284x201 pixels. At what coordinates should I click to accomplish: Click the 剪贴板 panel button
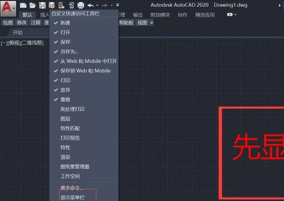[x=126, y=23]
